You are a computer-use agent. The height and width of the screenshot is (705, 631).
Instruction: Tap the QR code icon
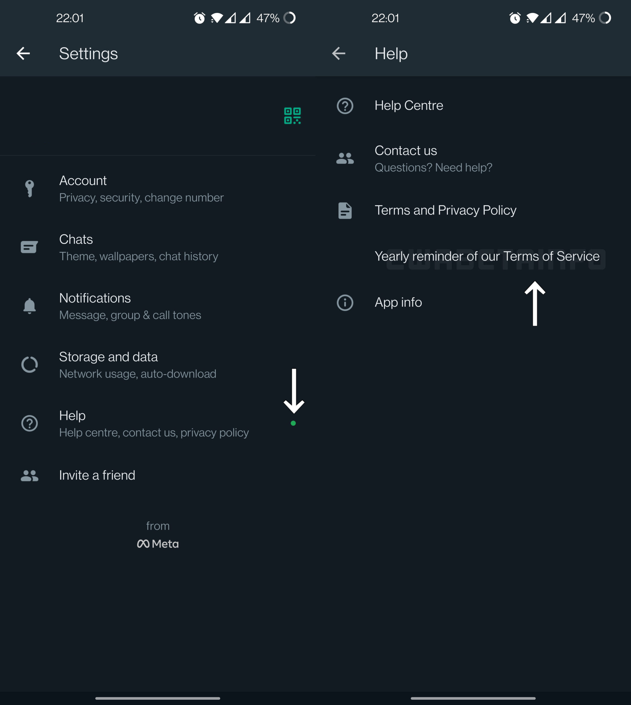(292, 116)
